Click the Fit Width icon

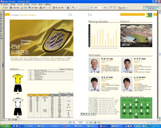(x=88, y=8)
